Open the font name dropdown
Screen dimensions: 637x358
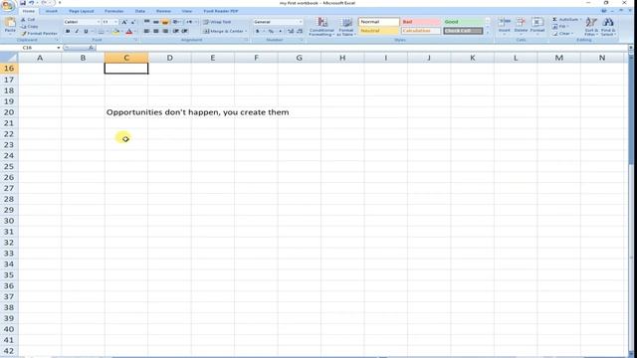pos(99,22)
